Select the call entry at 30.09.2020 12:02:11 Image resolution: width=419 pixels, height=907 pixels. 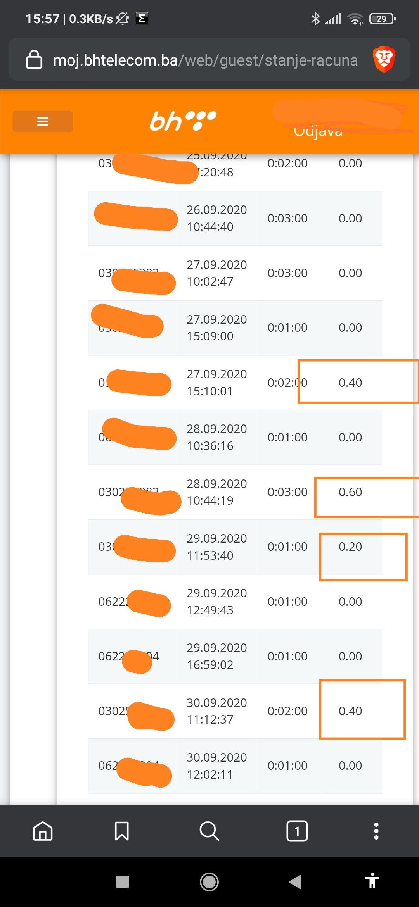[235, 766]
